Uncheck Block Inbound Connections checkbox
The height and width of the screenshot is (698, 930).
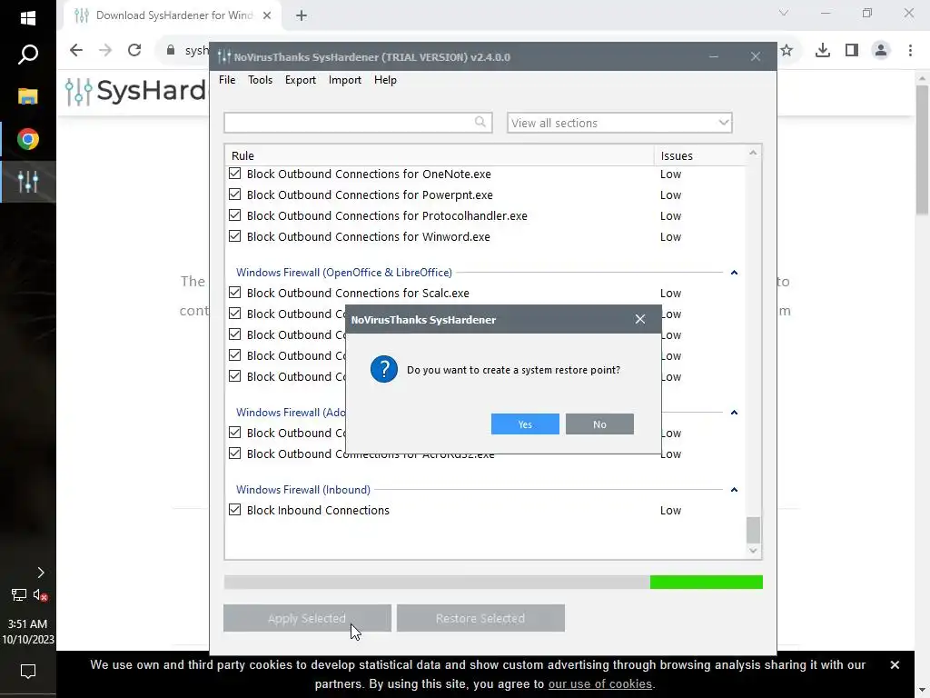tap(235, 509)
